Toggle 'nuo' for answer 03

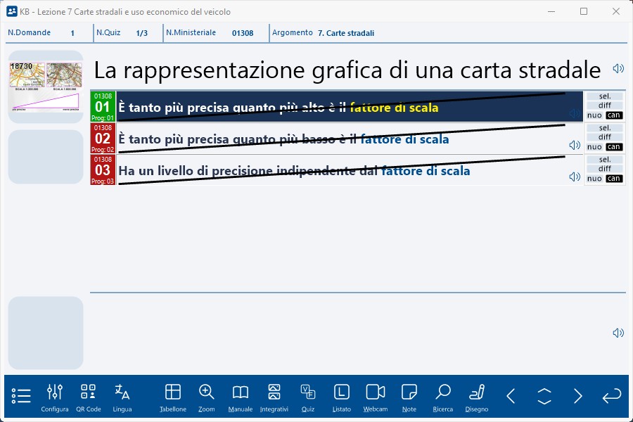594,179
